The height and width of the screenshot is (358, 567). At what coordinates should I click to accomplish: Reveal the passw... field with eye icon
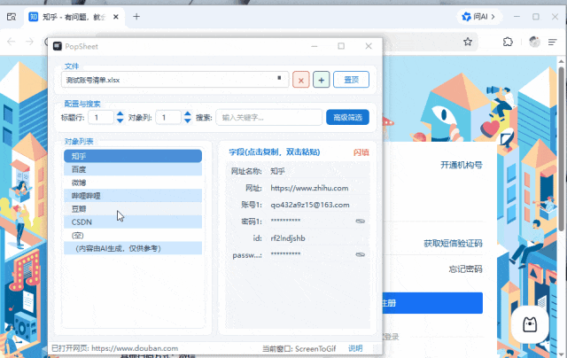click(361, 254)
